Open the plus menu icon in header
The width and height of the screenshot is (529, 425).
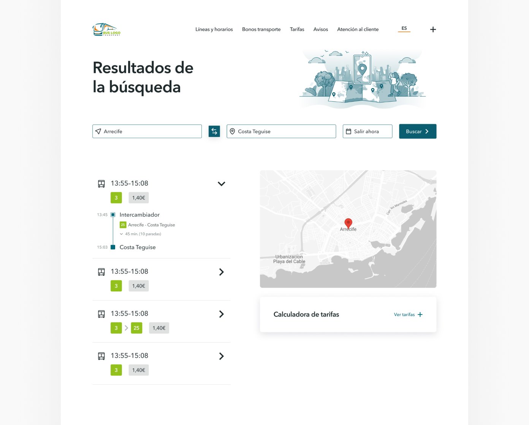(433, 29)
